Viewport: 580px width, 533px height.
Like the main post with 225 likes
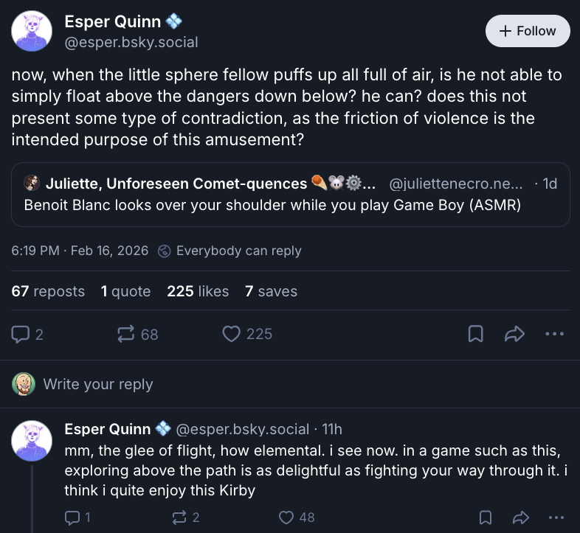click(x=232, y=334)
